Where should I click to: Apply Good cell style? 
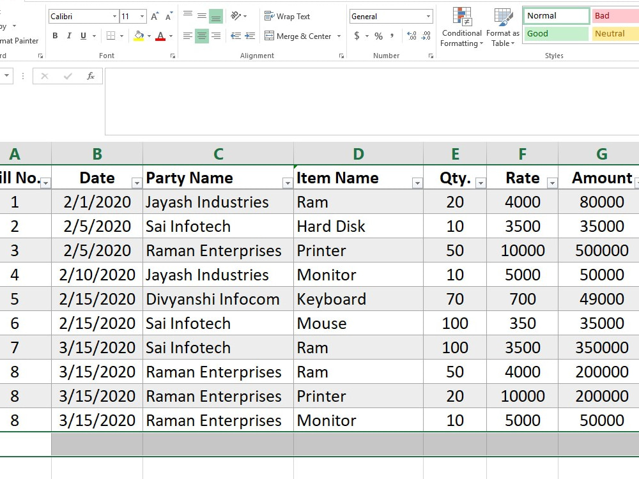[556, 33]
